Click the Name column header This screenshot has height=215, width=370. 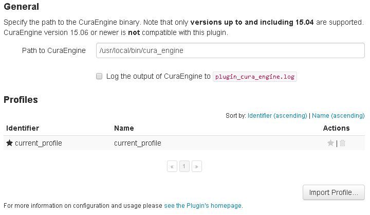click(124, 128)
